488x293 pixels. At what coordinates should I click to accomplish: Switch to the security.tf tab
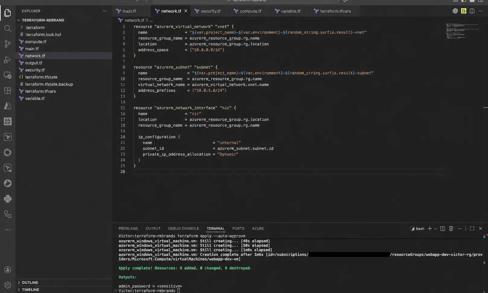210,11
